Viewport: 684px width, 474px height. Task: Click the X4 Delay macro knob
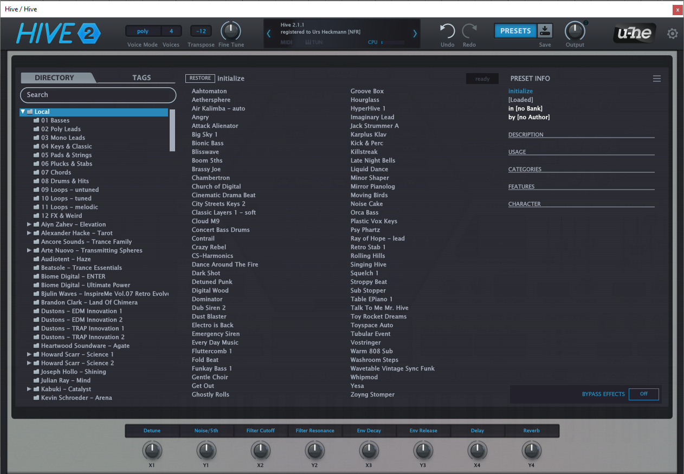coord(477,450)
